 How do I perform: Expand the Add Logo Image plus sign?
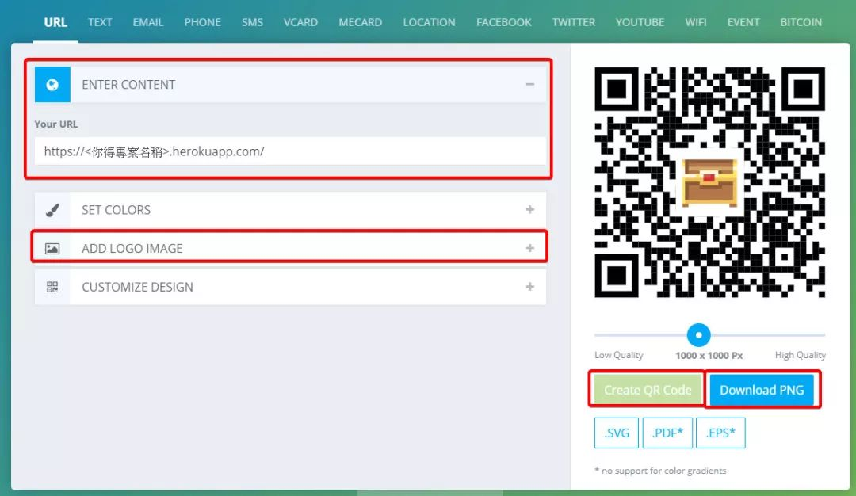point(529,248)
